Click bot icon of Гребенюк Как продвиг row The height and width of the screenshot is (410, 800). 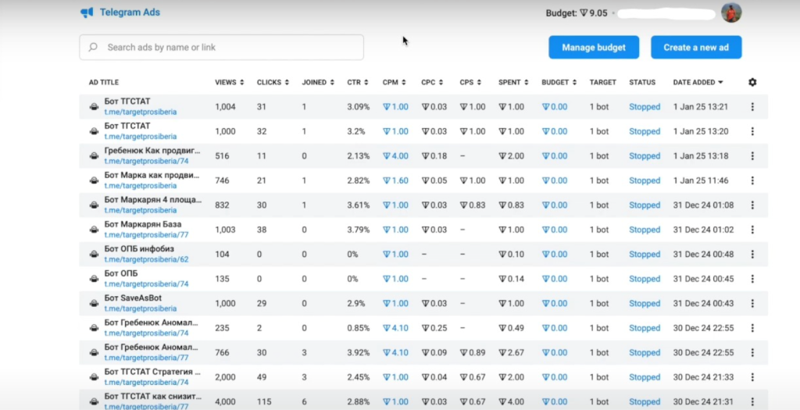94,155
